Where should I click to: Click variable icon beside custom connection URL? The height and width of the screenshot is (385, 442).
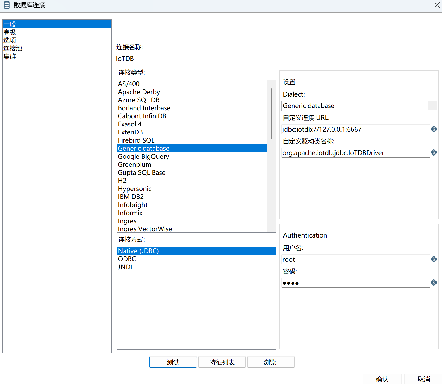tap(434, 129)
